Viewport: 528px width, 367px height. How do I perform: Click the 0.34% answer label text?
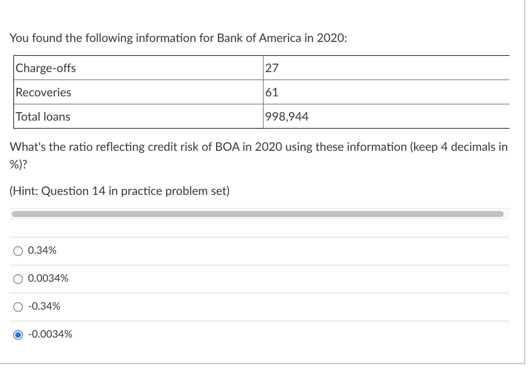pyautogui.click(x=42, y=250)
